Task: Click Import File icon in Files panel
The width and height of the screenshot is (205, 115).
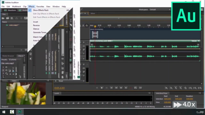Action: click(8, 18)
